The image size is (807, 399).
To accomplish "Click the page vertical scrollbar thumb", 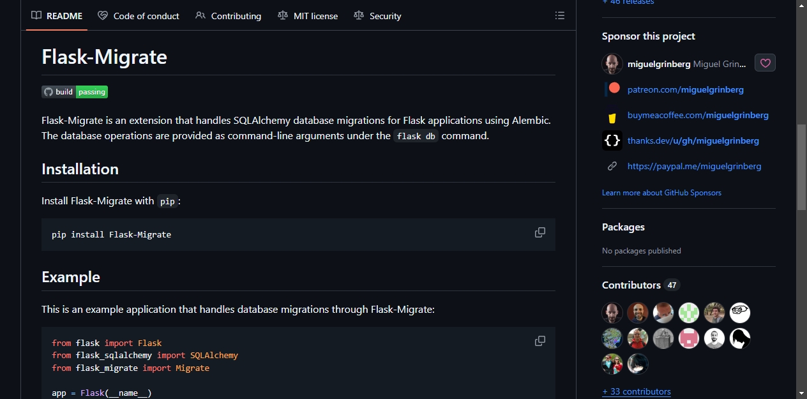I will [802, 167].
